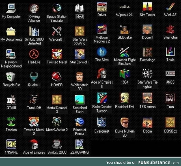Launch the Driver game icon
The height and width of the screenshot is (166, 181).
[102, 7]
